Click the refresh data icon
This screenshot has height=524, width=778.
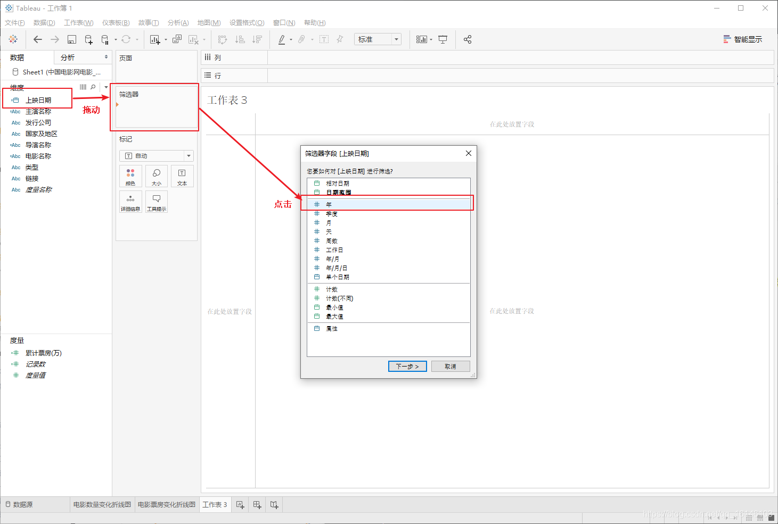tap(126, 39)
